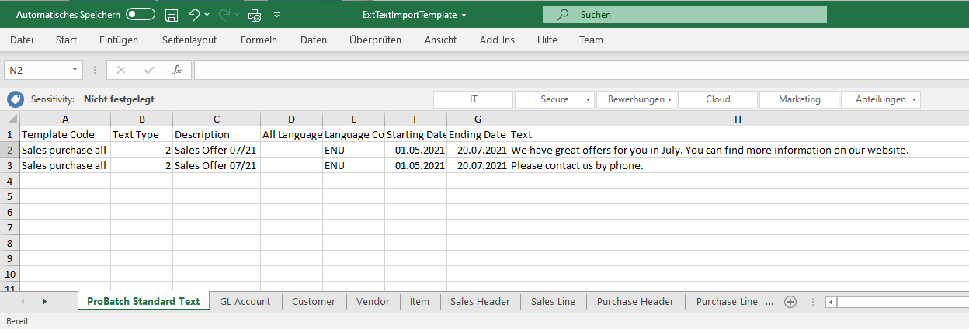Open the Bewerbungen sensitivity dropdown
Viewport: 969px width, 329px height.
point(670,99)
